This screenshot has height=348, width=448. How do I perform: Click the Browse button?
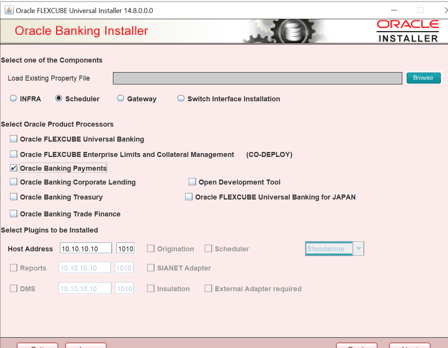click(x=423, y=78)
